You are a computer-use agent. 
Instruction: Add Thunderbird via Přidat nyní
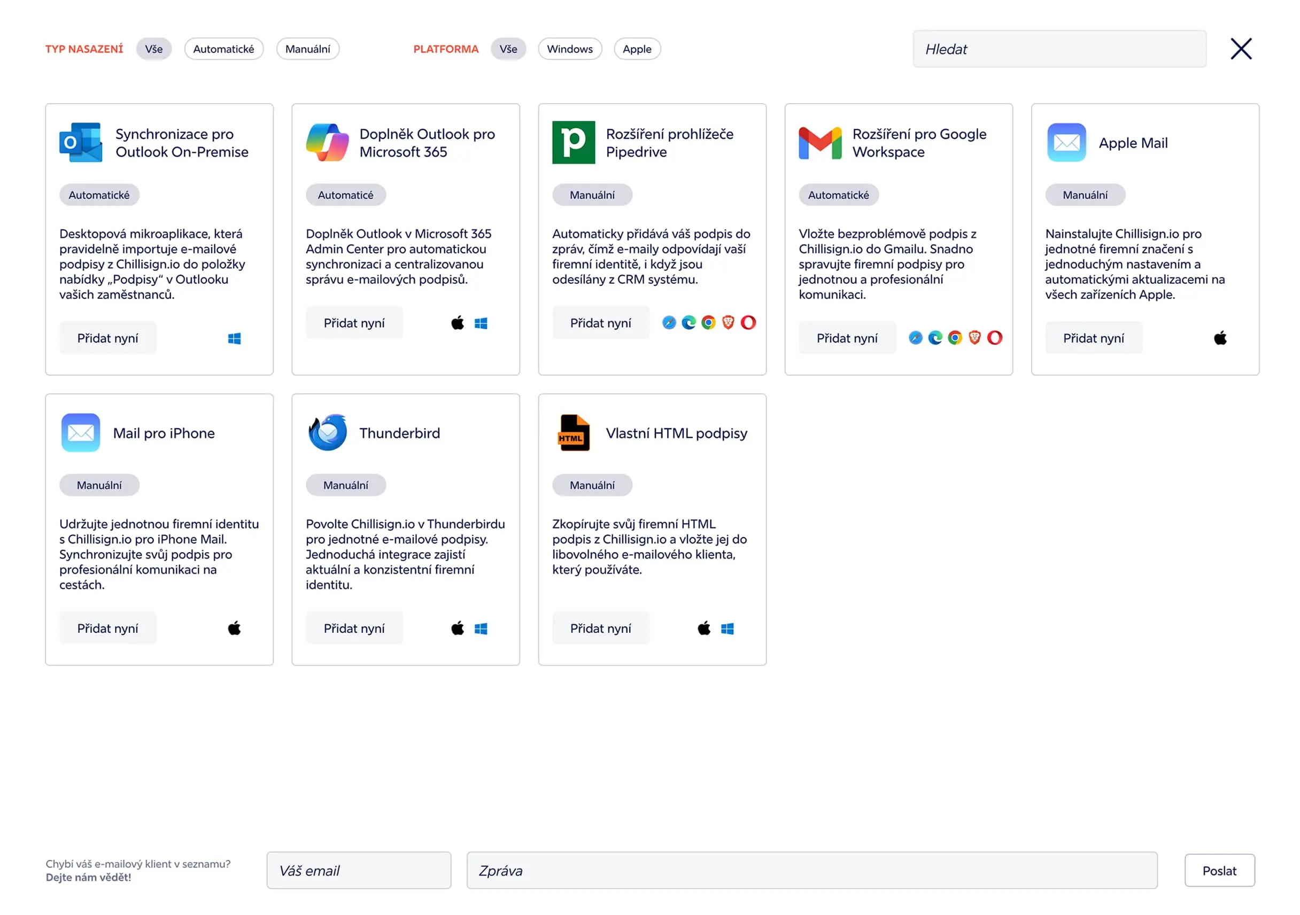coord(354,628)
